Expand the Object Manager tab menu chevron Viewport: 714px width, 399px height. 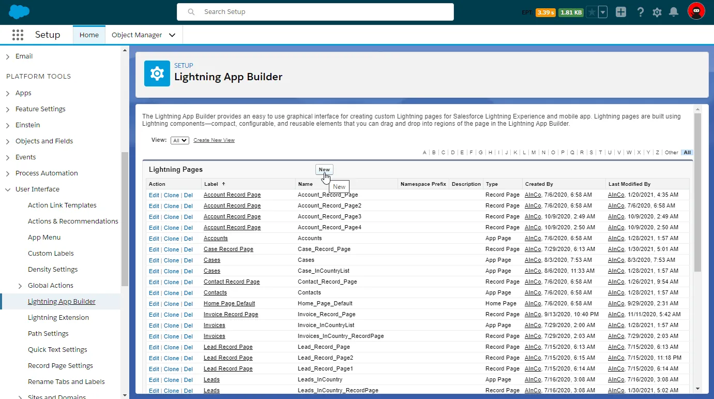[172, 35]
